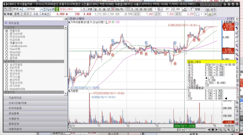Select the 60 minute interval button

tap(145, 9)
